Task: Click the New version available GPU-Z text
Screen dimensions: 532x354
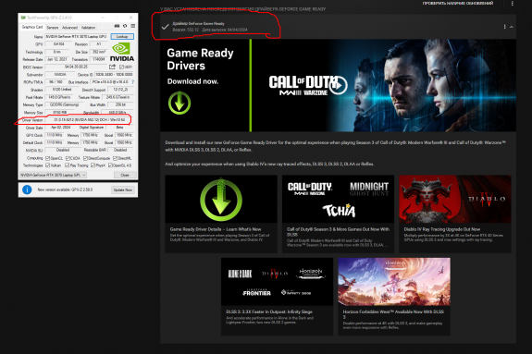Action: pos(65,189)
